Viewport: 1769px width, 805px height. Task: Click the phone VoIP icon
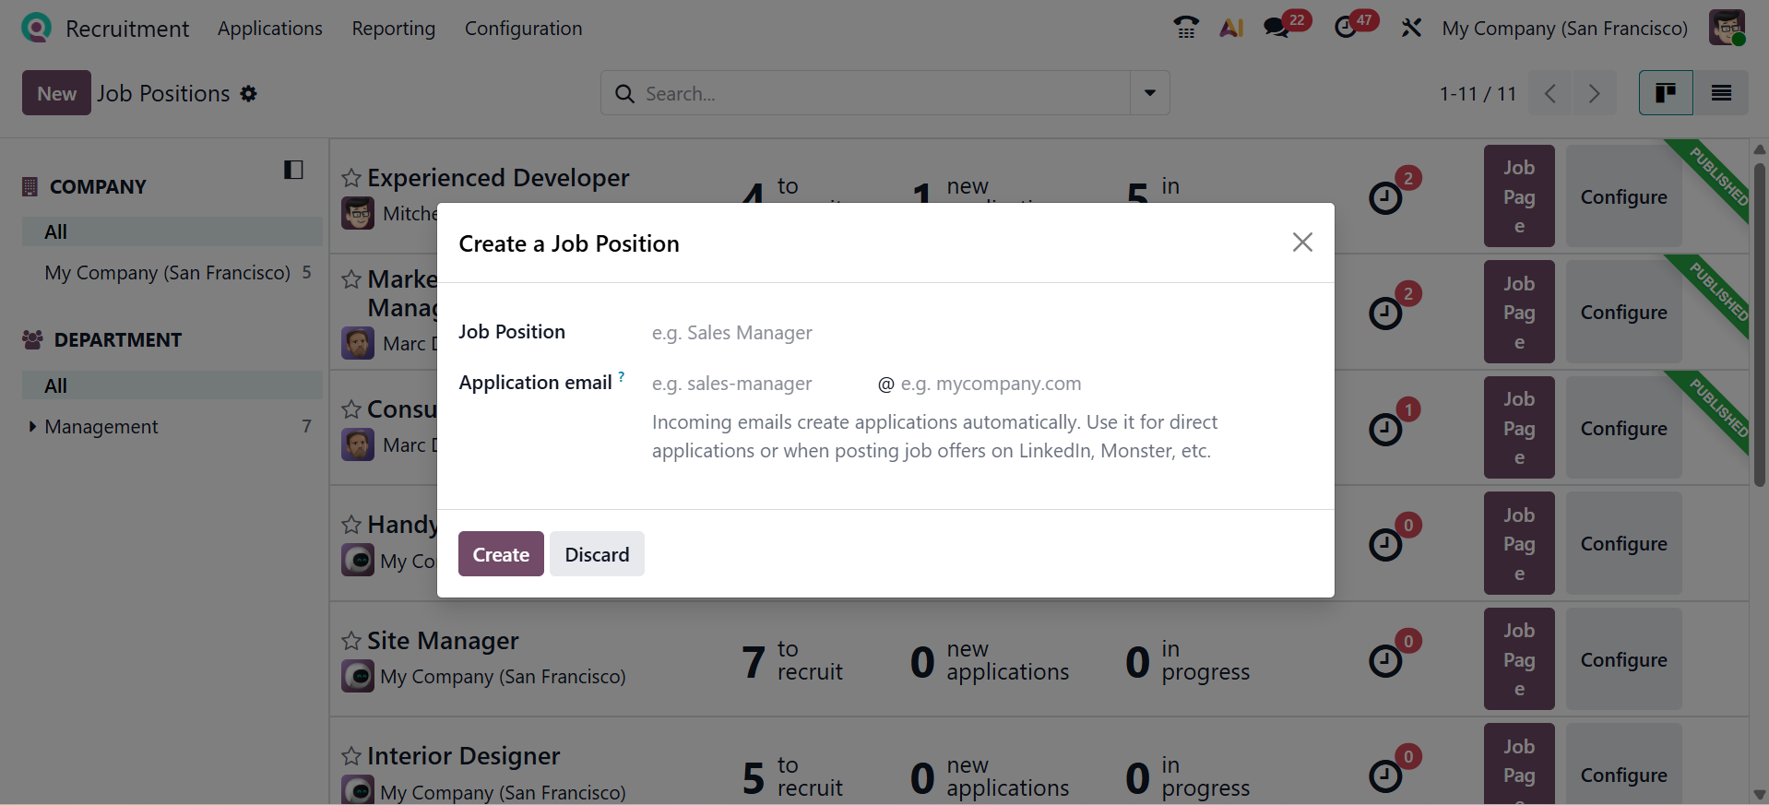pos(1186,28)
